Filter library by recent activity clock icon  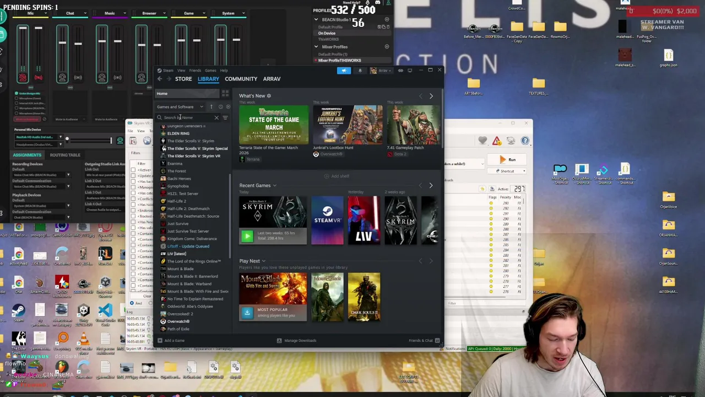tap(221, 107)
